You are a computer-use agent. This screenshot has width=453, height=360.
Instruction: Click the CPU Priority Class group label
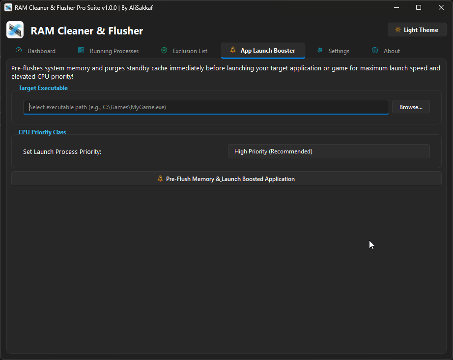[42, 132]
